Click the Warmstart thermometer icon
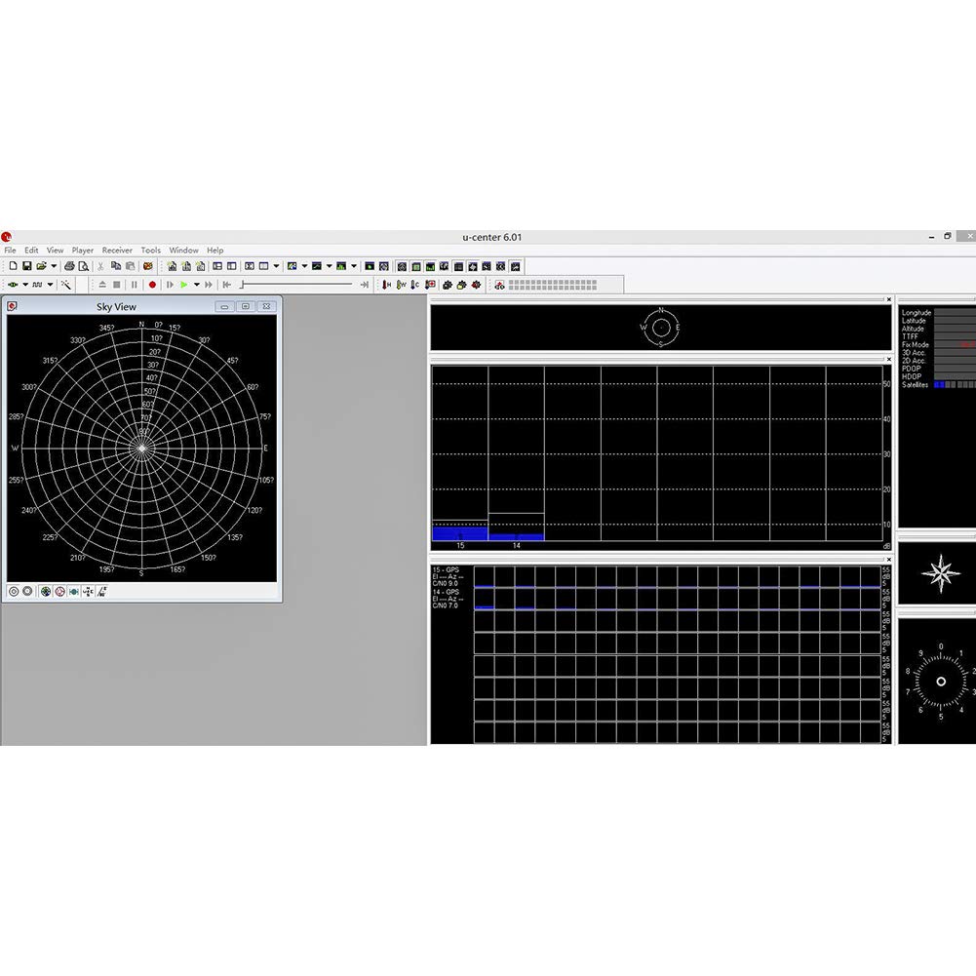The image size is (976, 976). click(x=401, y=285)
